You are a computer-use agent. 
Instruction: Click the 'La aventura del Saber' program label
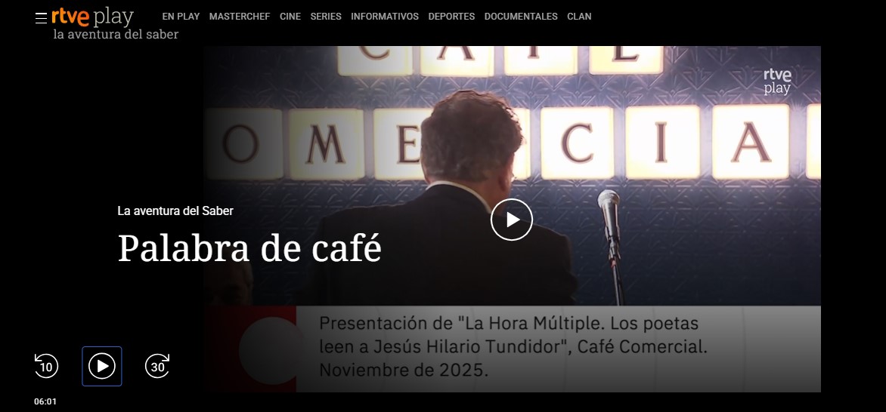coord(175,211)
